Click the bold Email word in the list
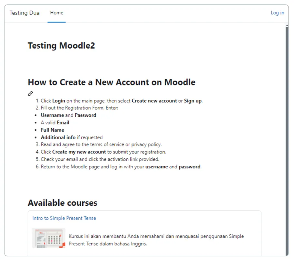 [63, 122]
